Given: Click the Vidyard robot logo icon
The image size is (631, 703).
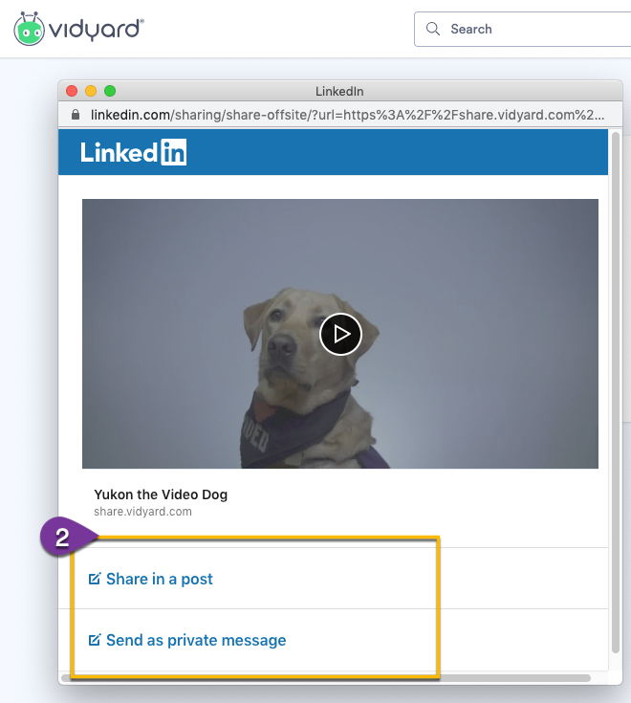Looking at the screenshot, I should coord(29,29).
